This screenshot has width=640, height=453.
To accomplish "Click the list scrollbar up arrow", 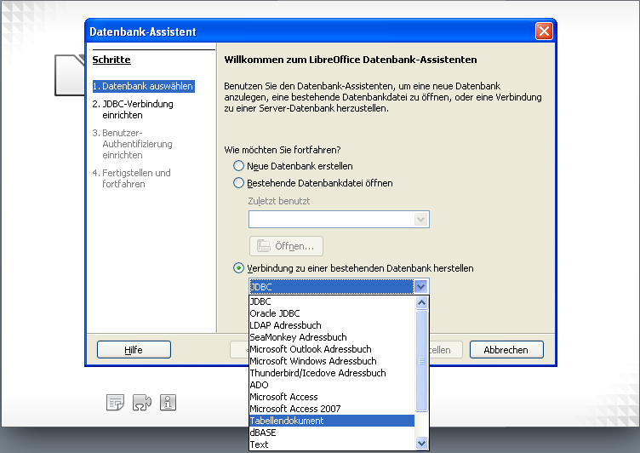I will (x=421, y=302).
